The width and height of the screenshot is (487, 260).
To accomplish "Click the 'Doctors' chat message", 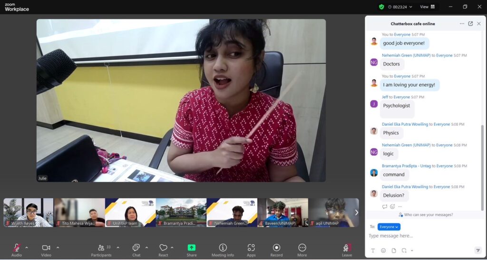I will point(391,64).
